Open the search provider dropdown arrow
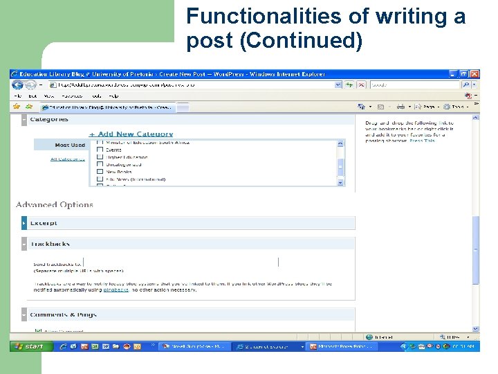498x374 pixels. click(x=474, y=85)
